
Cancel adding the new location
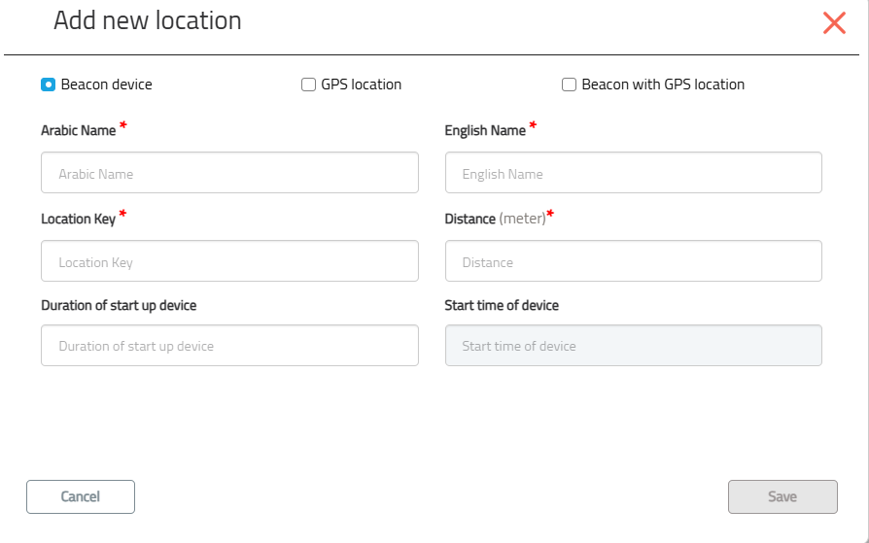pos(81,496)
